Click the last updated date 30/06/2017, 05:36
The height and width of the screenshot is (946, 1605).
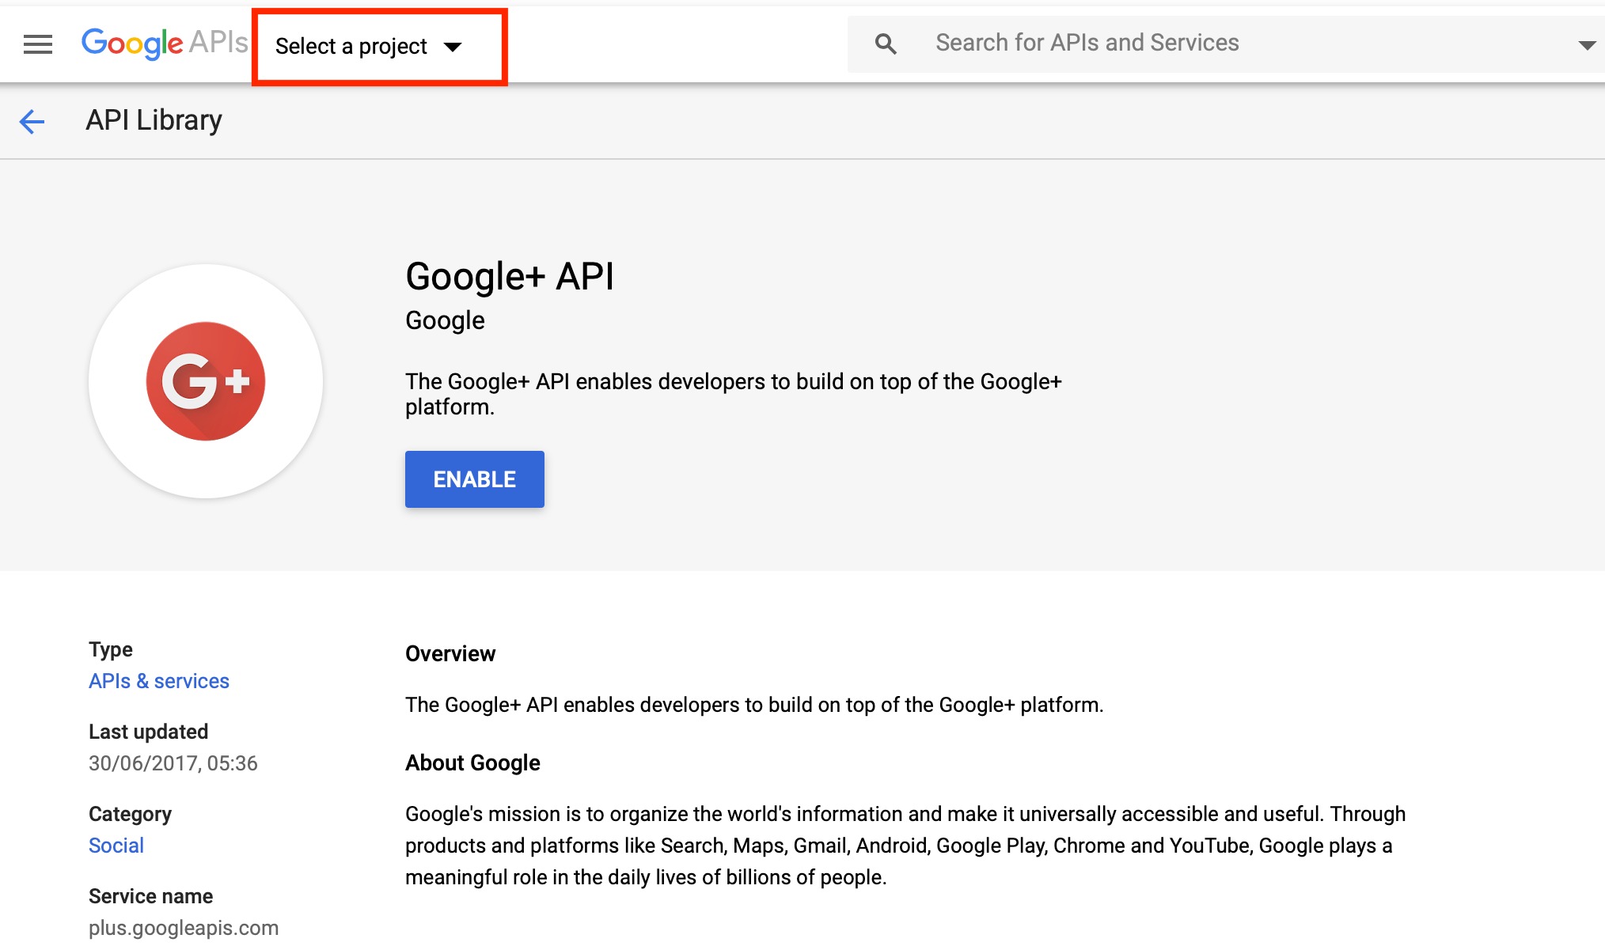coord(173,763)
